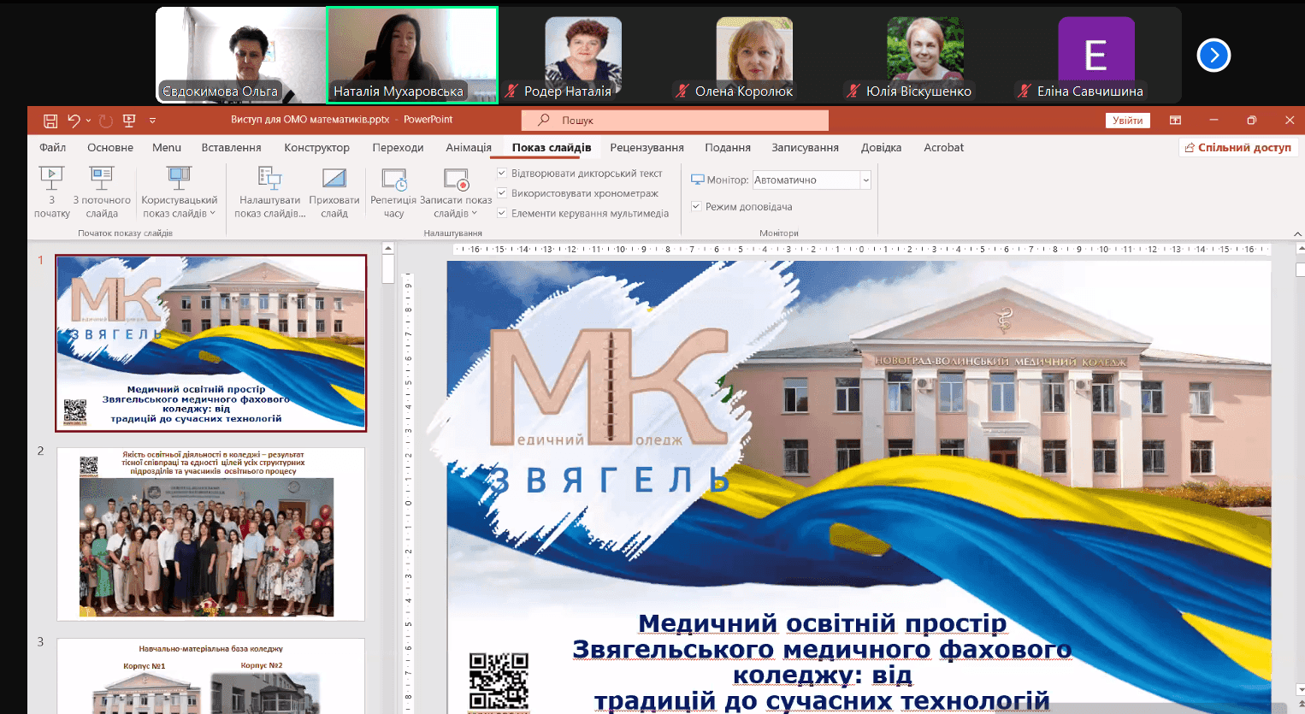1305x714 pixels.
Task: Open the Undo history dropdown arrow
Action: (88, 121)
